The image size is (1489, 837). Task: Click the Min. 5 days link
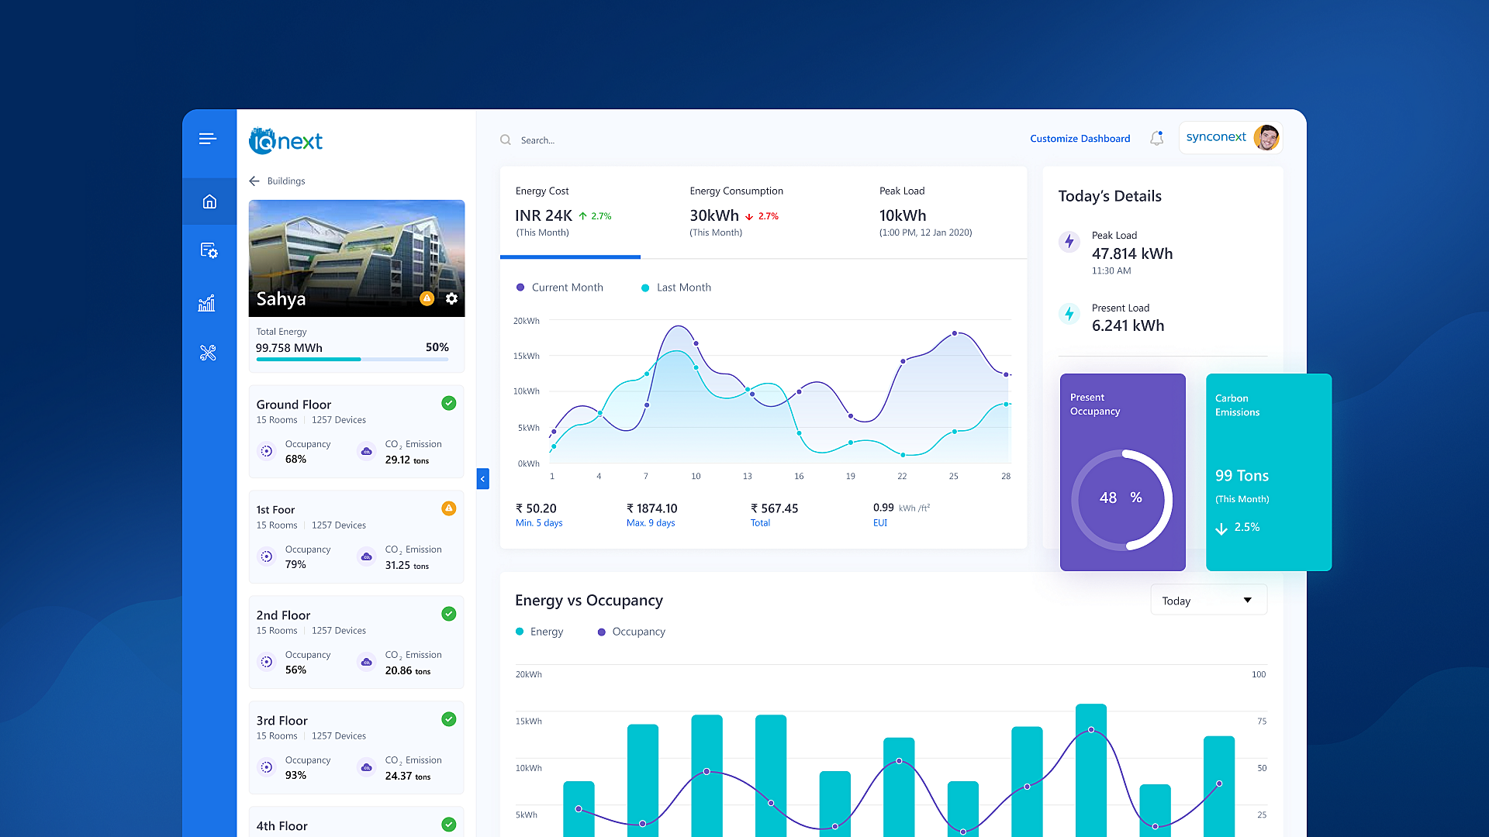point(539,523)
